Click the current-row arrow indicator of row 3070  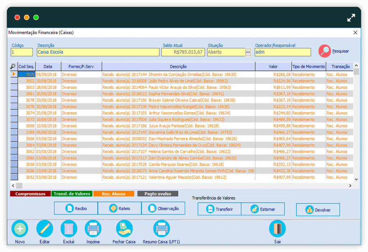14,74
